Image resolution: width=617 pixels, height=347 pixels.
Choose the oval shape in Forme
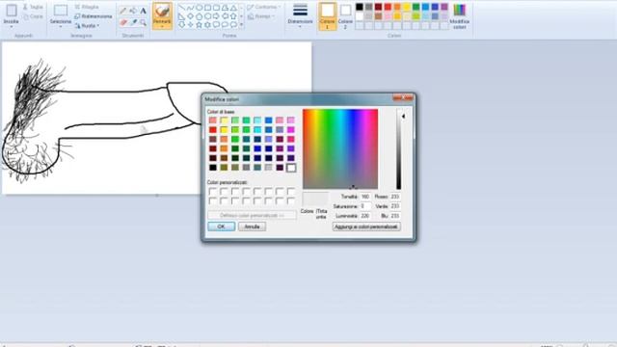click(200, 8)
